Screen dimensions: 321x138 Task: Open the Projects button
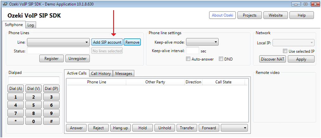[x=250, y=15]
